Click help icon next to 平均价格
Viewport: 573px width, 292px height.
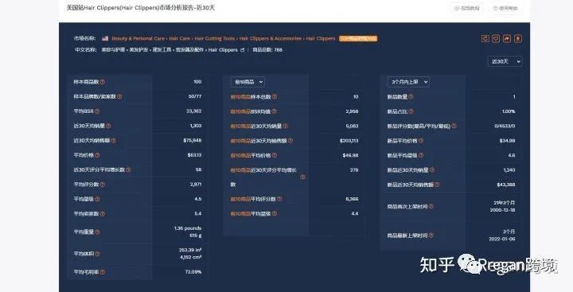point(97,155)
